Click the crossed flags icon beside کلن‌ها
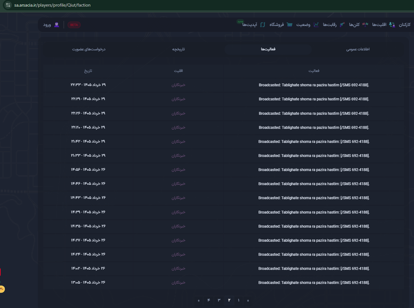The width and height of the screenshot is (414, 308). pyautogui.click(x=365, y=25)
